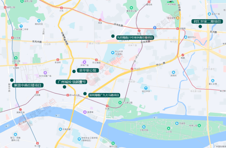The image size is (226, 148).
Task: Click the 东山湖公园 park icon
Action: [120, 102]
